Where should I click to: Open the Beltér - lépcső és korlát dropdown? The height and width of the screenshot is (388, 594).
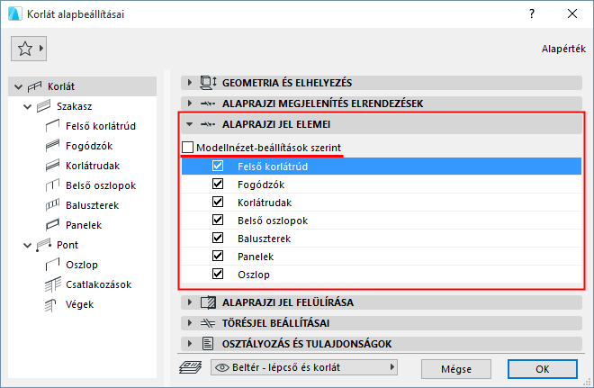[x=304, y=367]
